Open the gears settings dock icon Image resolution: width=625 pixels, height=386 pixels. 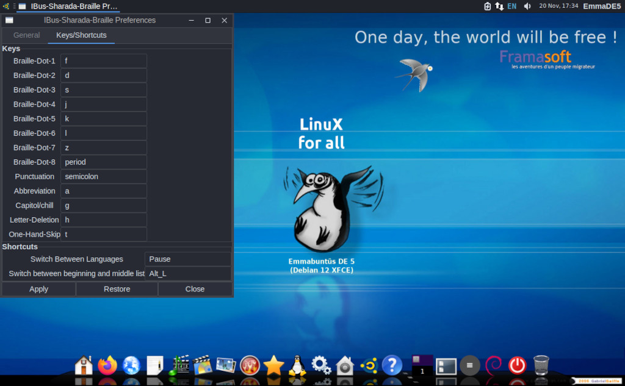(x=321, y=365)
